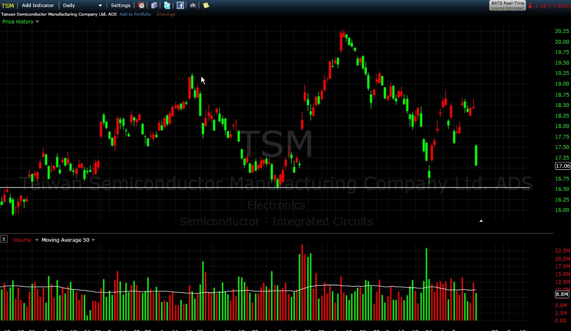Viewport: 571px width, 331px height.
Task: Click the company name Taiwan Semiconductor text
Action: [59, 14]
